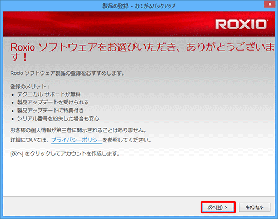Click the title bar text 製品の登録 - おてがるバックアップ
The height and width of the screenshot is (219, 278).
[138, 6]
